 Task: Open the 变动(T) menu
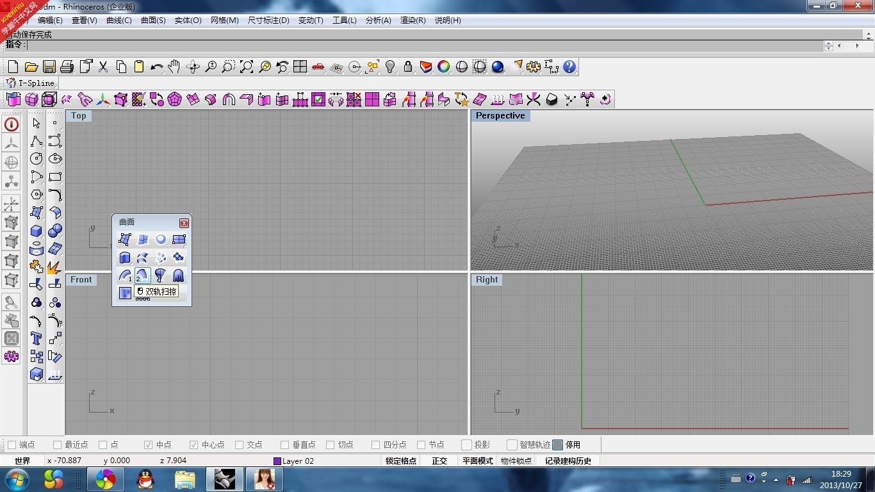pyautogui.click(x=311, y=20)
